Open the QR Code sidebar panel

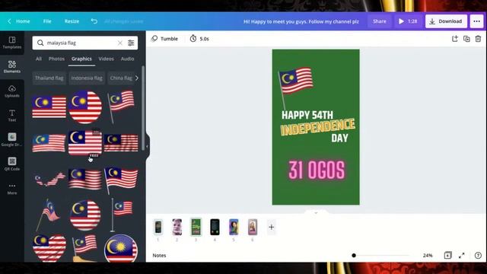point(12,164)
